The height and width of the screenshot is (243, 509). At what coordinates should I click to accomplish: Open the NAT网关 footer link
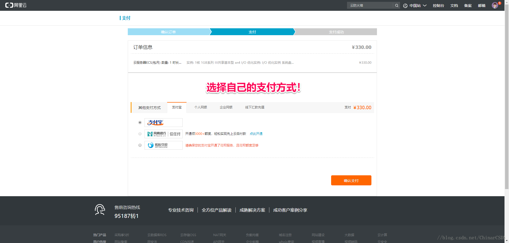(220, 235)
